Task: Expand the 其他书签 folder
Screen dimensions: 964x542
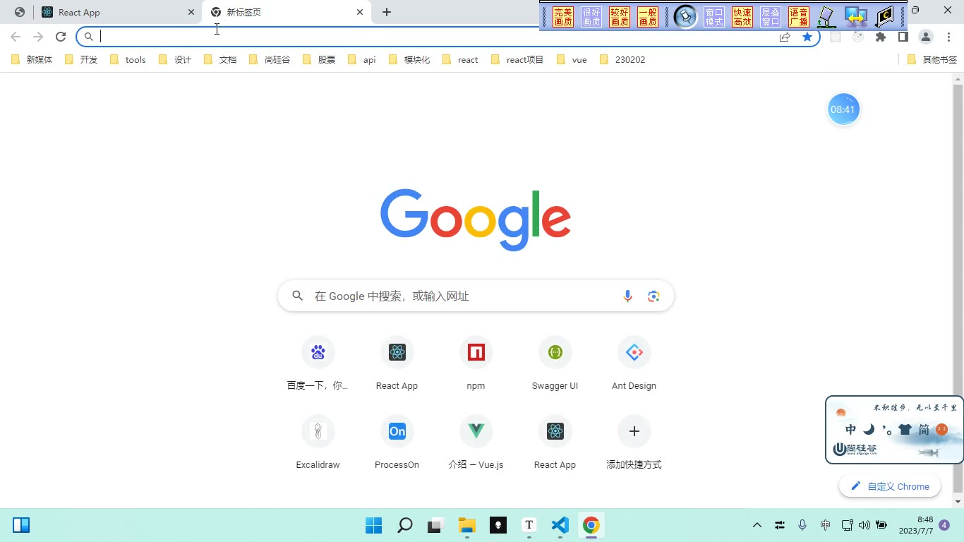Action: (932, 60)
